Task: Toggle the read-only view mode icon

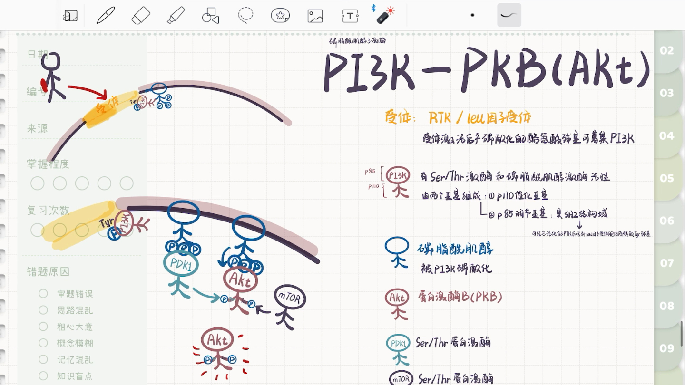Action: coord(70,16)
